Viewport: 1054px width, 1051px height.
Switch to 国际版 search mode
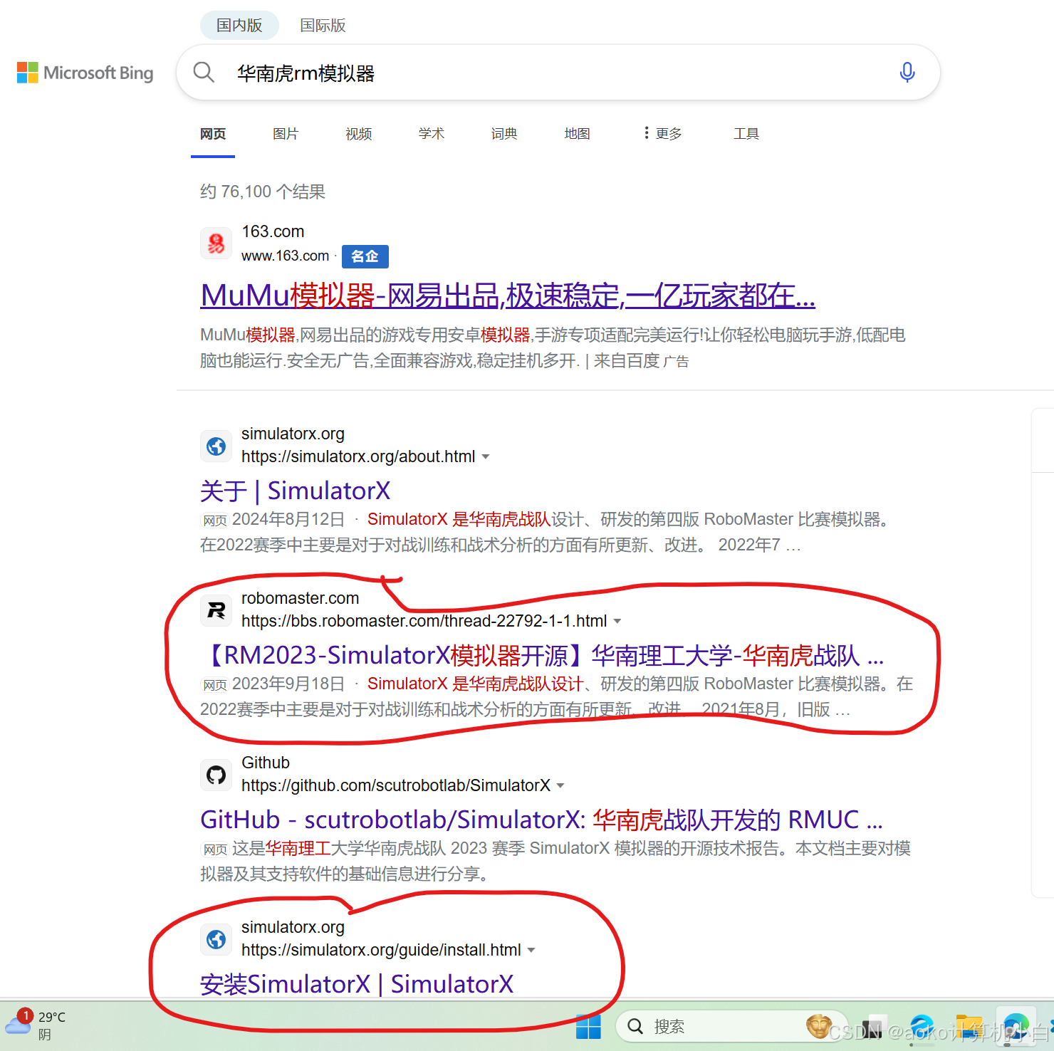coord(323,26)
